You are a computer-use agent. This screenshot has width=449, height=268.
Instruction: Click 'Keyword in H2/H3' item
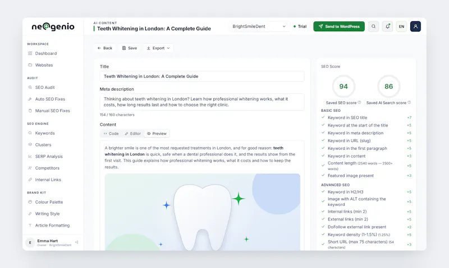pyautogui.click(x=366, y=192)
